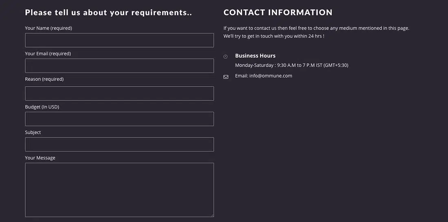This screenshot has height=222, width=448.
Task: Select the Reason text box
Action: [x=119, y=94]
